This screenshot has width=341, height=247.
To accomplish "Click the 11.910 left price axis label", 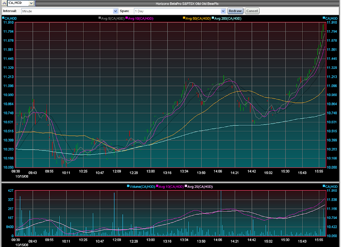I will point(8,23).
